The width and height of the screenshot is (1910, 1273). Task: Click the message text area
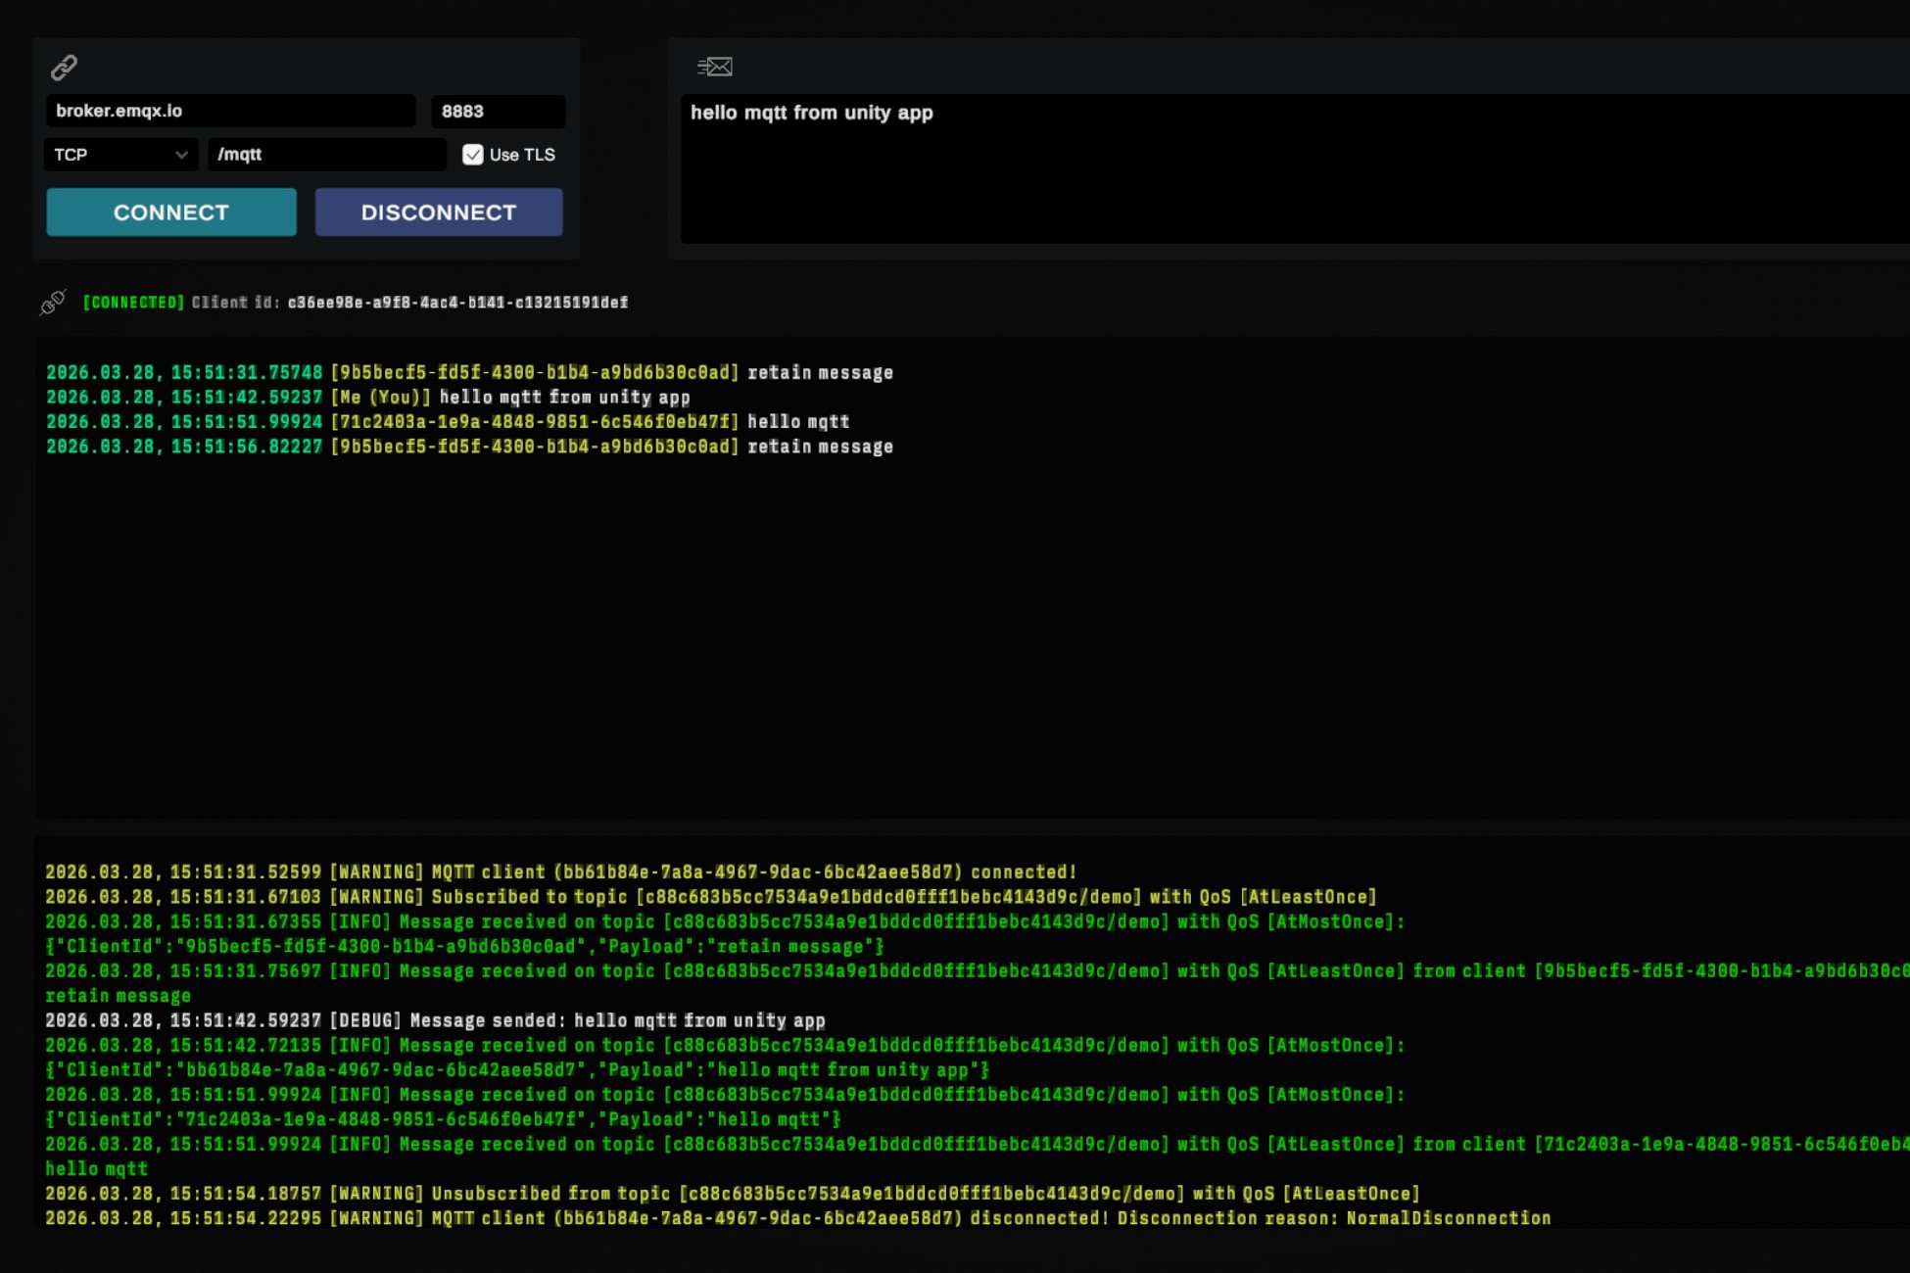(x=1295, y=168)
